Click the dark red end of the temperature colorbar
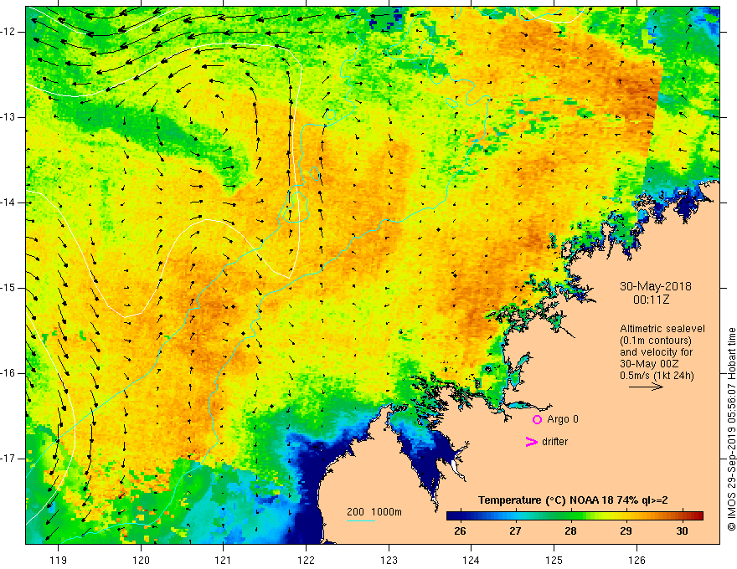 698,515
